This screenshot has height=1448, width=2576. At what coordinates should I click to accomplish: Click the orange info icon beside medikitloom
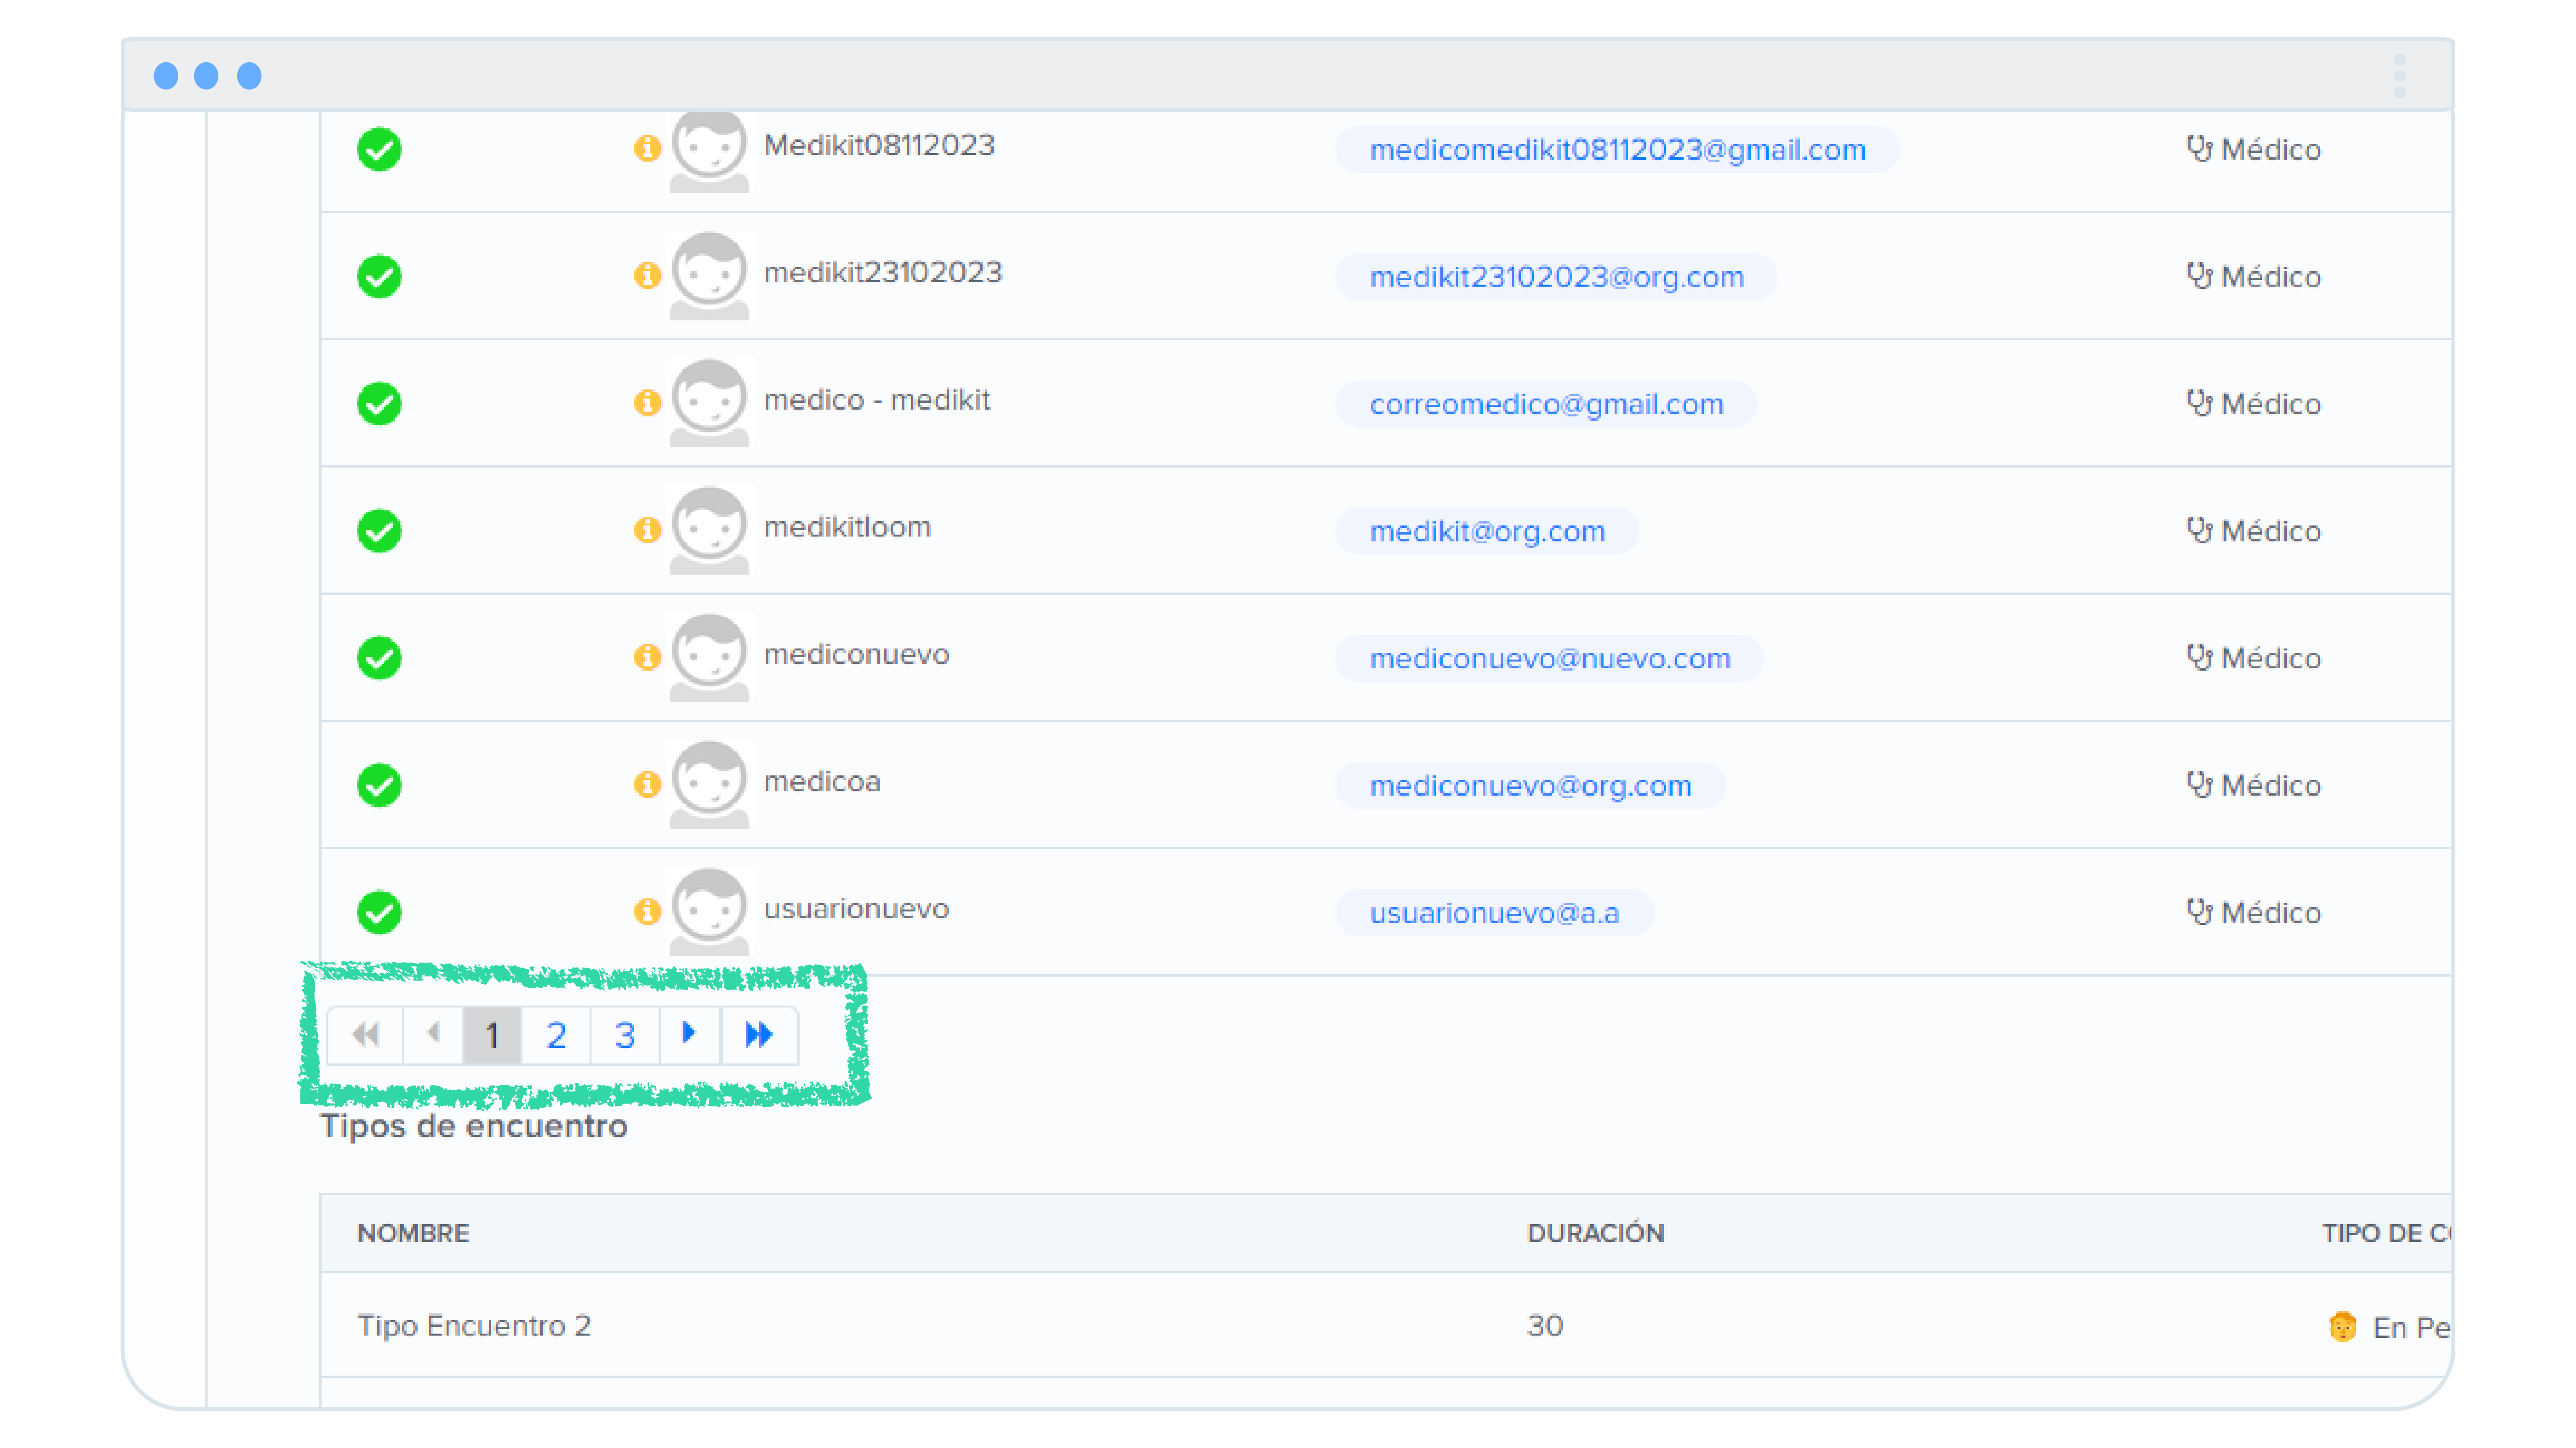[647, 530]
